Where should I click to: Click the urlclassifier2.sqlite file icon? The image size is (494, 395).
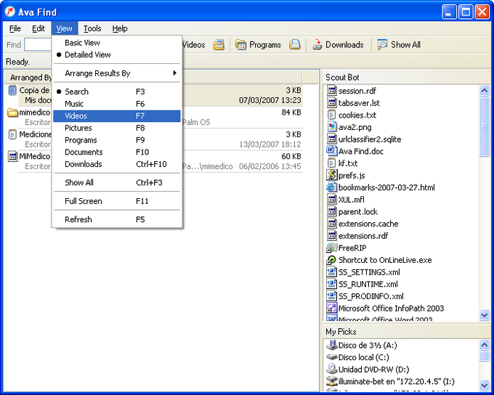coord(331,139)
